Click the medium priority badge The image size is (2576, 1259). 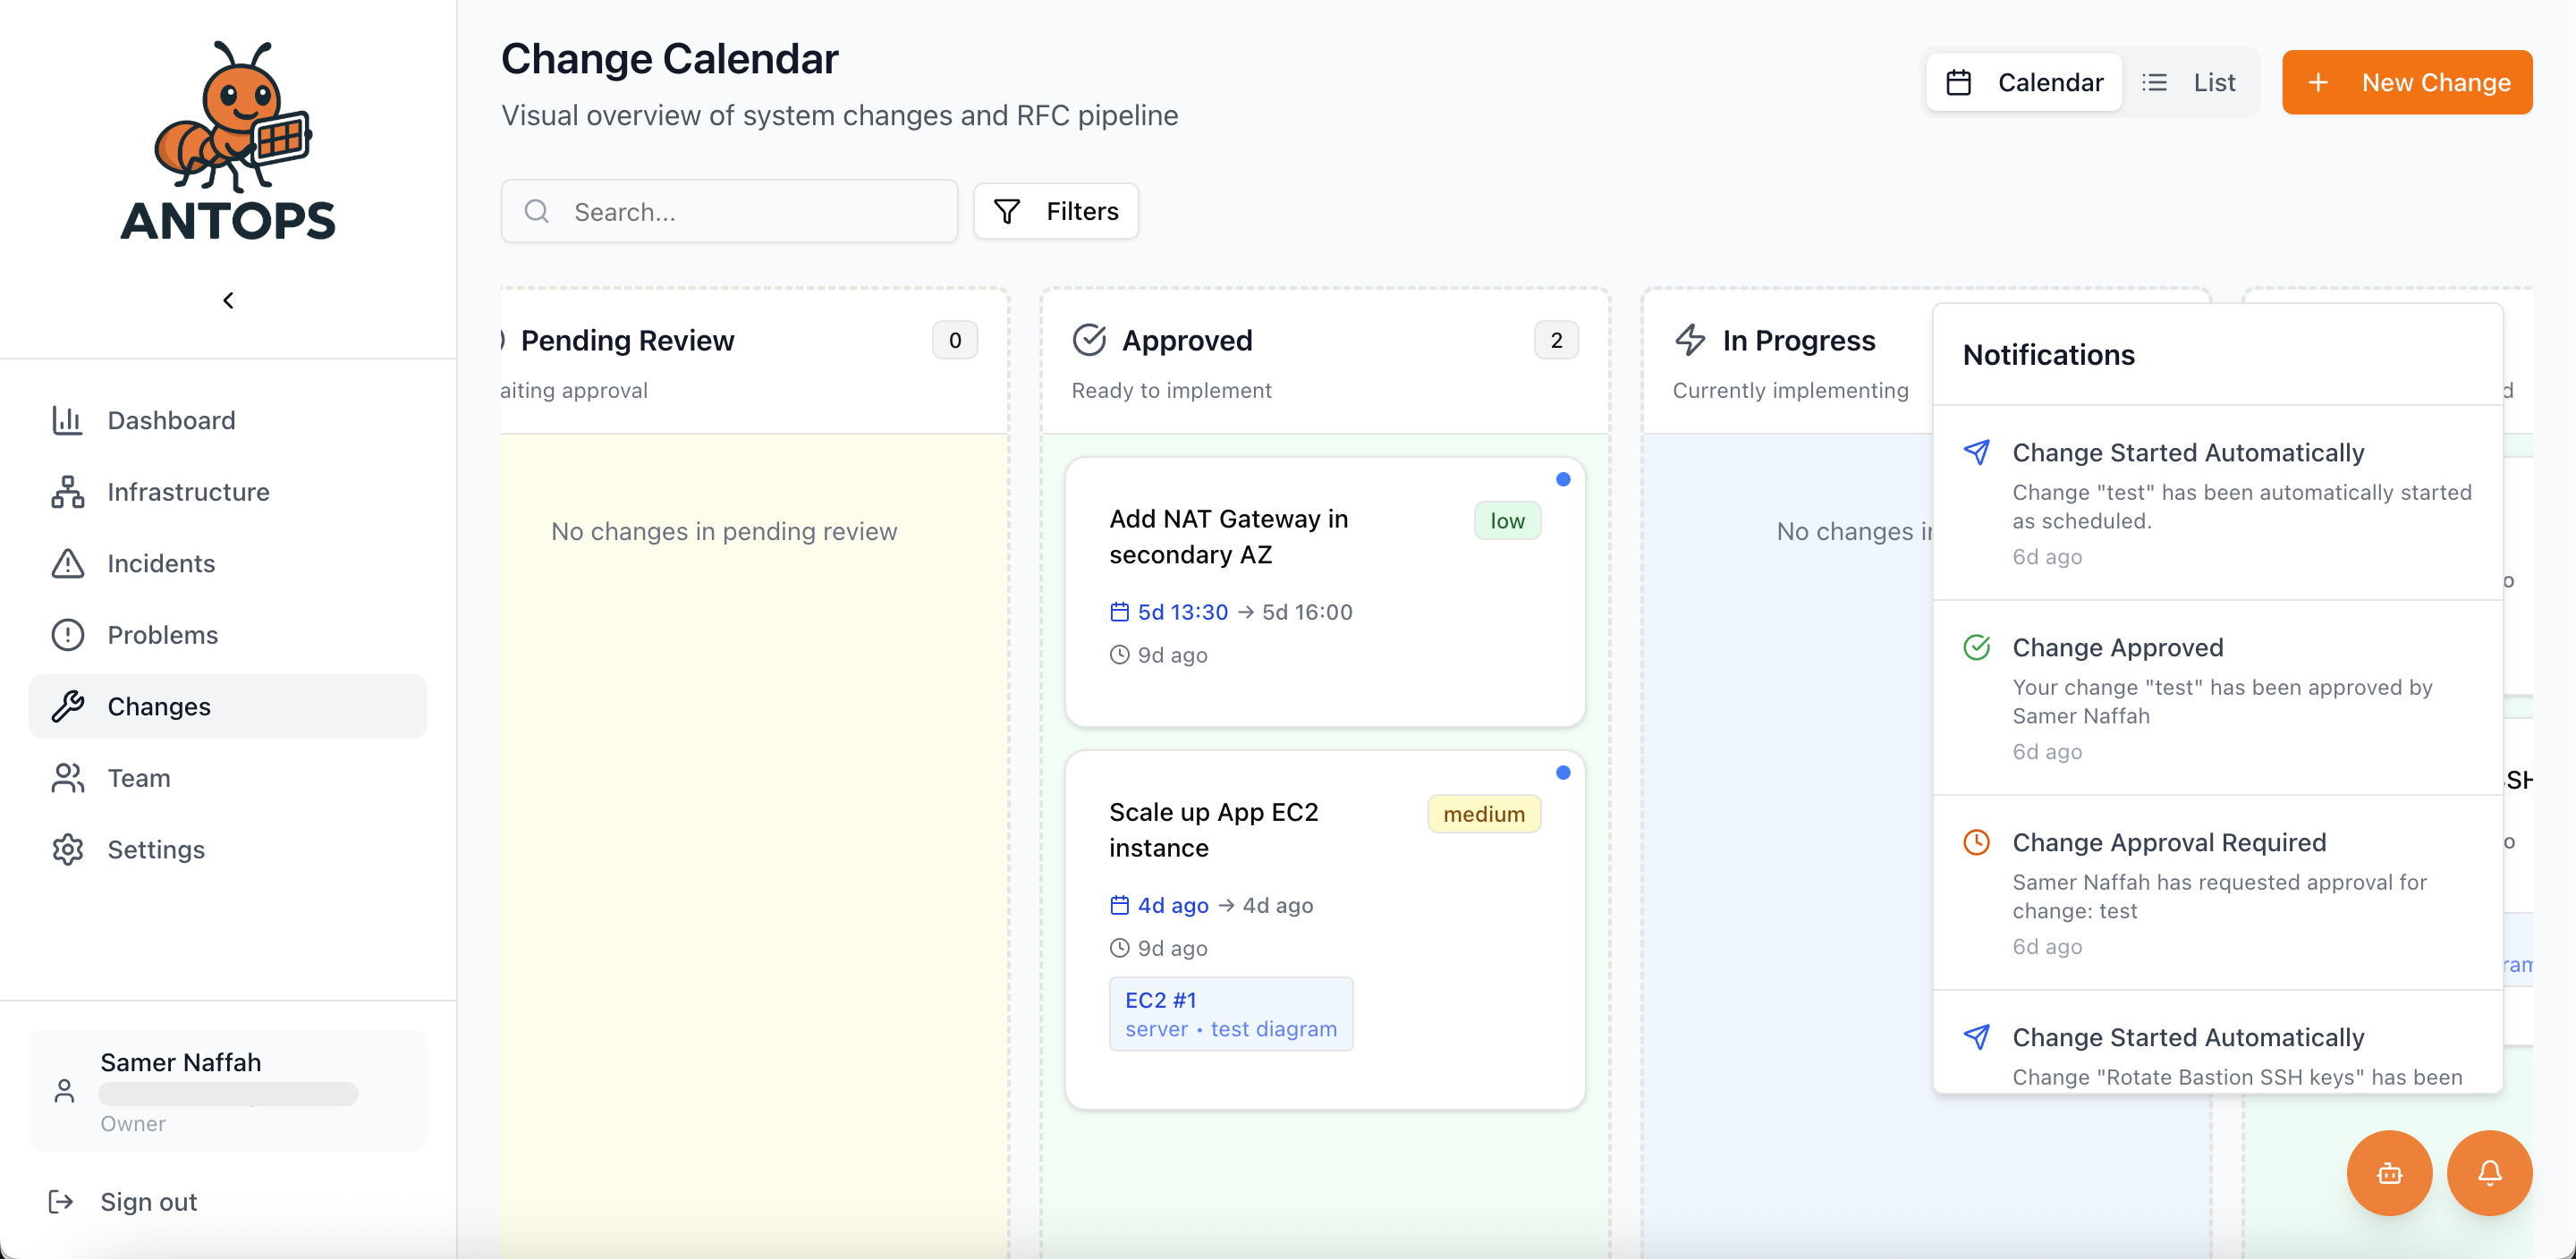pos(1483,814)
